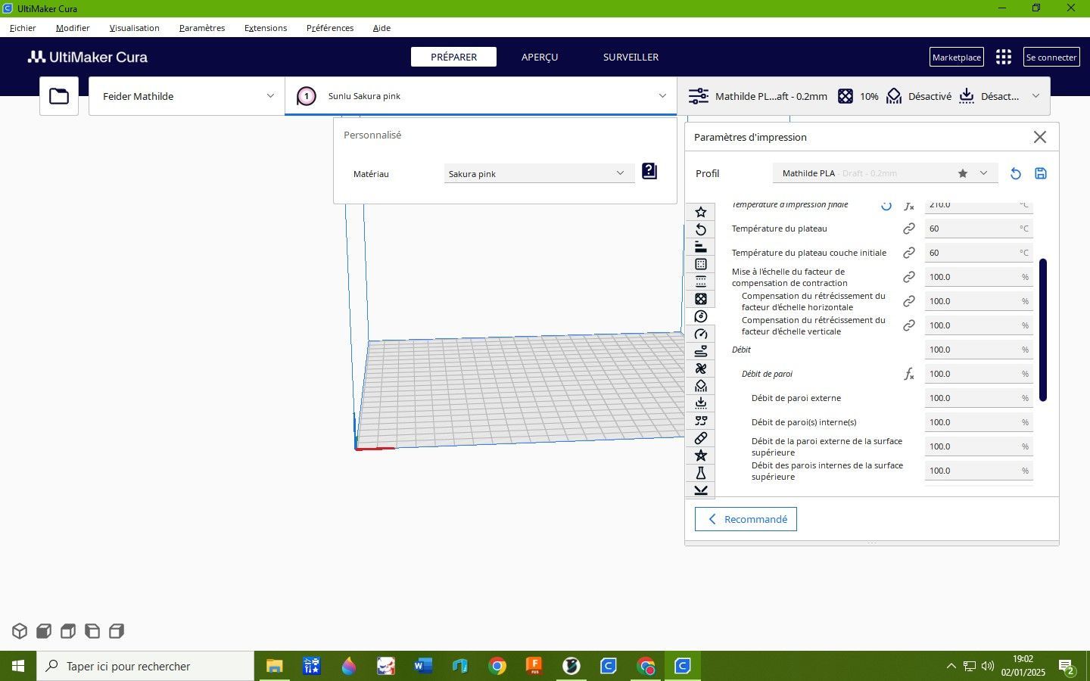
Task: Switch to front view cube icon
Action: (44, 631)
